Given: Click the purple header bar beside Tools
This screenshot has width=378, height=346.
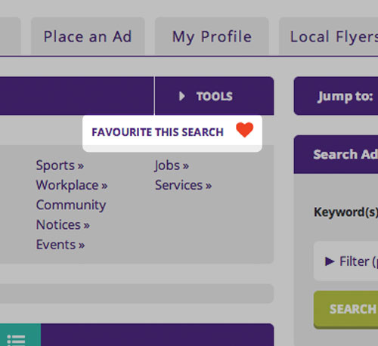Looking at the screenshot, I should tap(76, 96).
